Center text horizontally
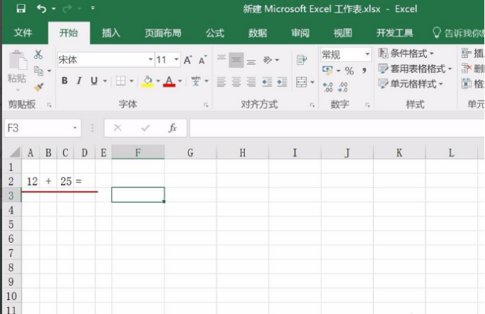Screen dimensions: 485x314 point(236,83)
